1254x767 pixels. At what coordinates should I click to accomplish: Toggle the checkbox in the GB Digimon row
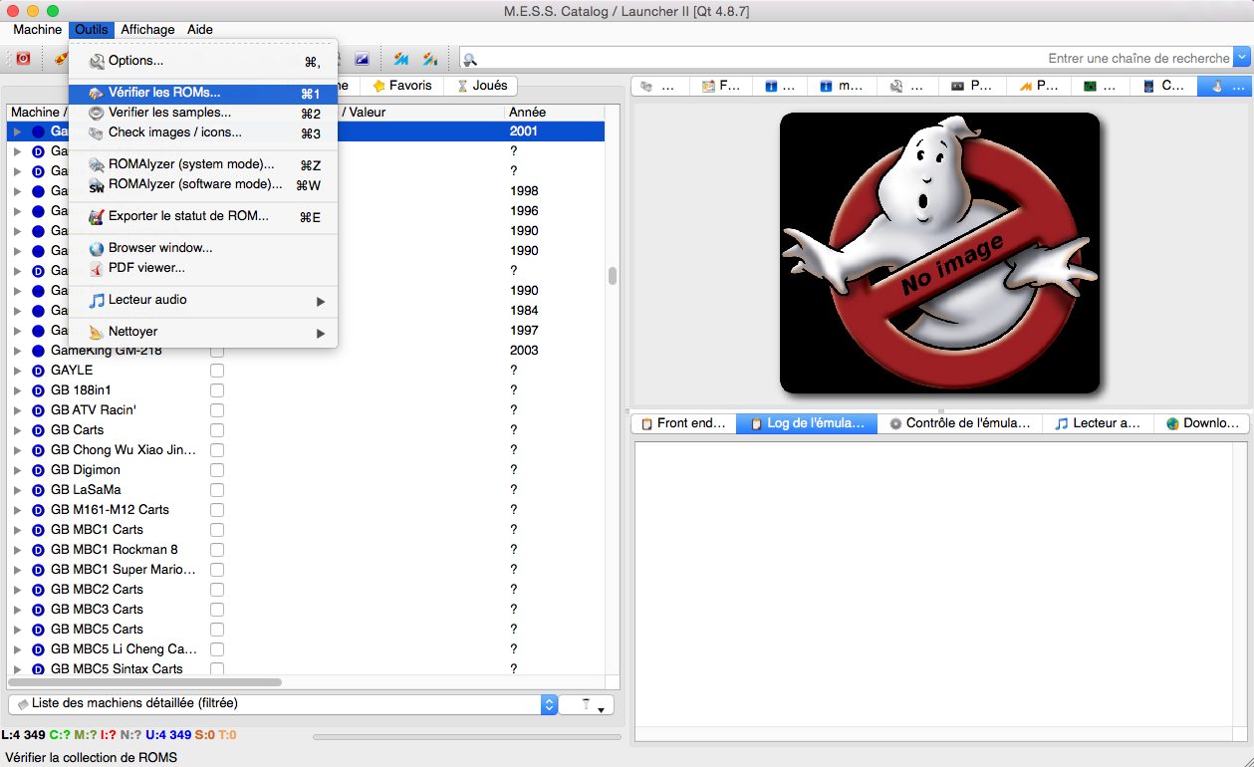(x=217, y=470)
